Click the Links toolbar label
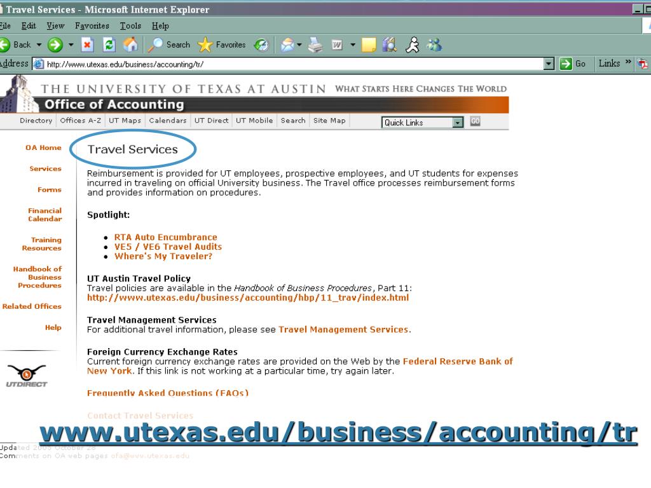This screenshot has width=651, height=488. (609, 64)
